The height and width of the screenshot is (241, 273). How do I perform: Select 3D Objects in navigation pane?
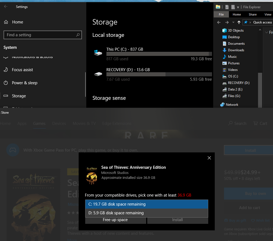tap(233, 31)
